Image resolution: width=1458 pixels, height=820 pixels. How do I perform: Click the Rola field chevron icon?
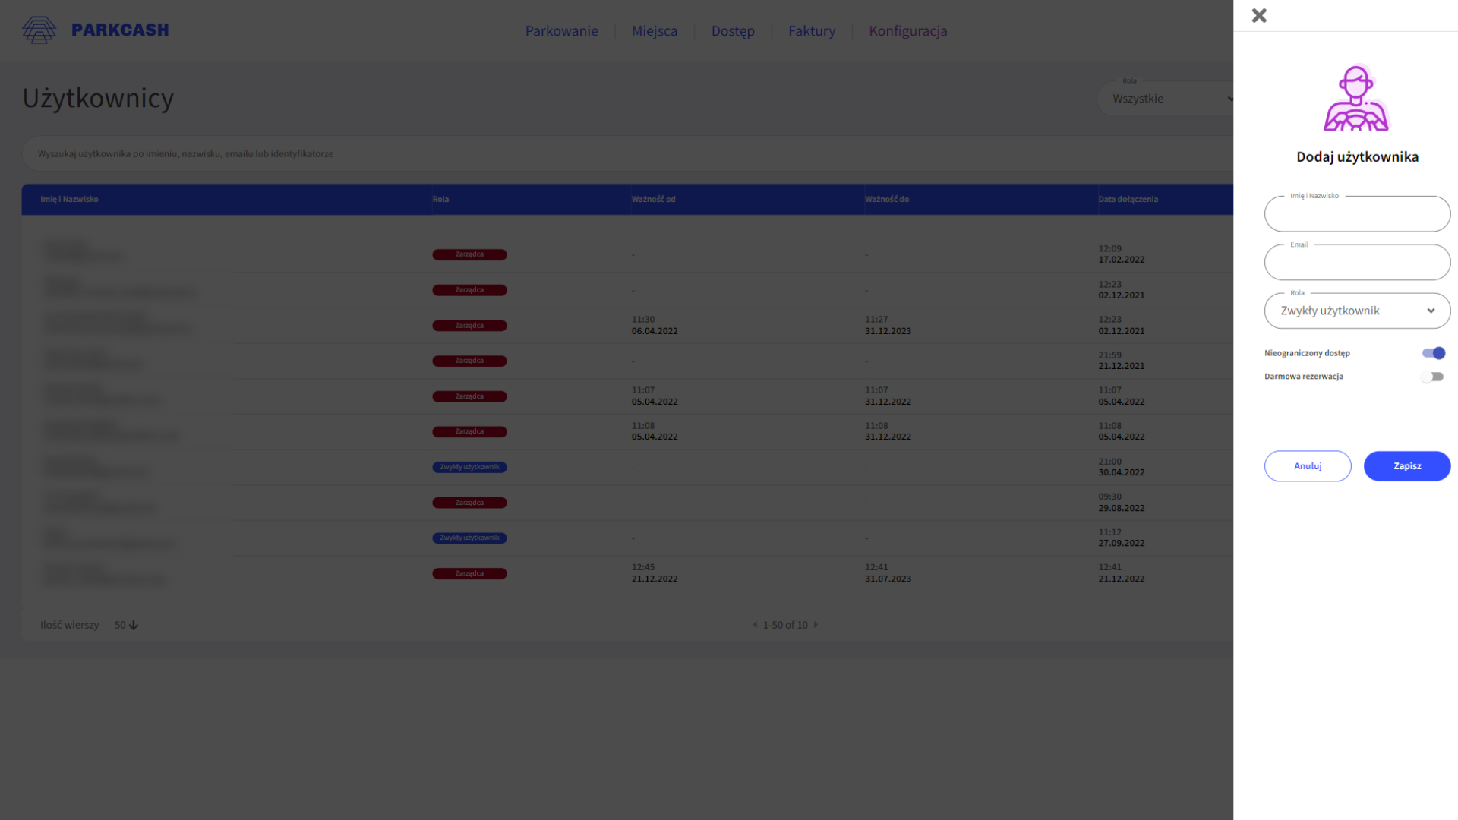pos(1431,311)
